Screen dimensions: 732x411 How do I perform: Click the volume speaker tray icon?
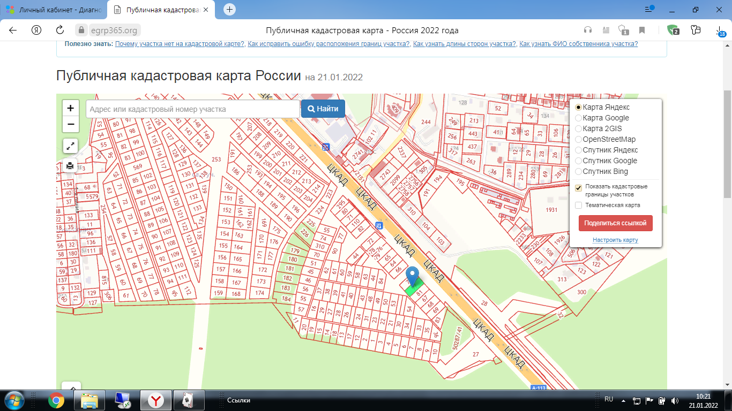(x=674, y=400)
